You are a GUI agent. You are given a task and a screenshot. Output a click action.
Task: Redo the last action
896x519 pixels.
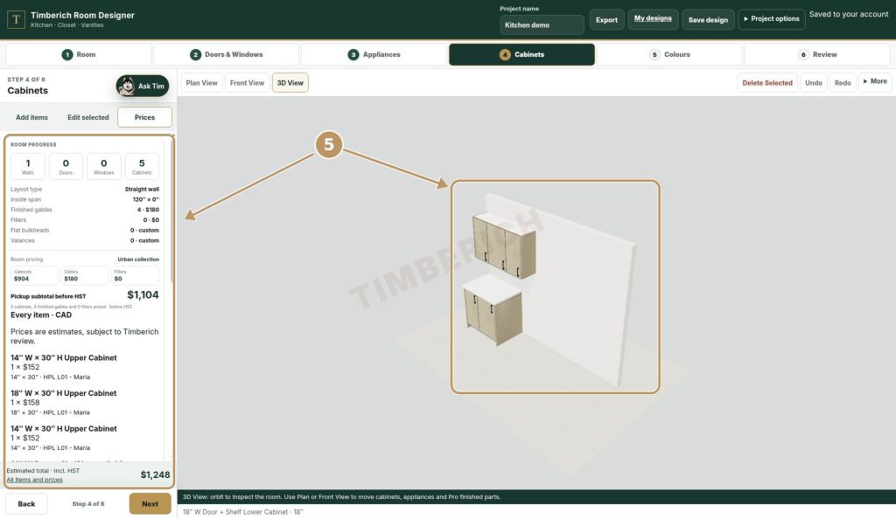click(843, 83)
